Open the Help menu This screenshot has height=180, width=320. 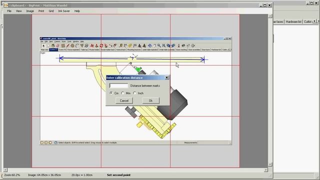point(77,11)
